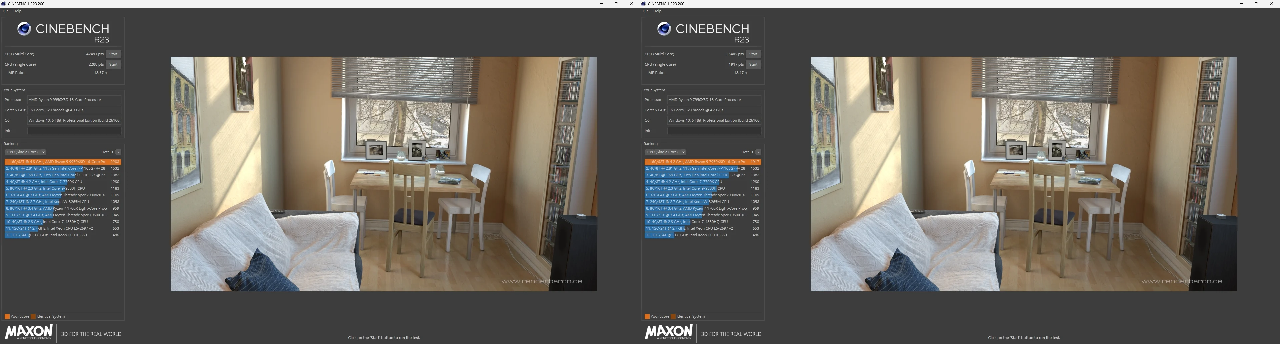Click the Identical System swatch in right window
The width and height of the screenshot is (1280, 344).
point(673,317)
